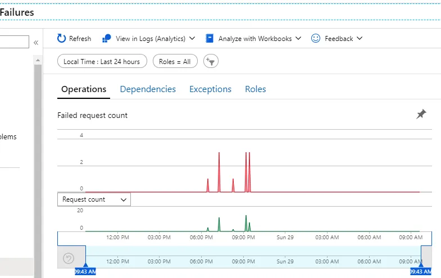
Task: Click the sidebar scrollbar up arrow
Action: coord(38,60)
